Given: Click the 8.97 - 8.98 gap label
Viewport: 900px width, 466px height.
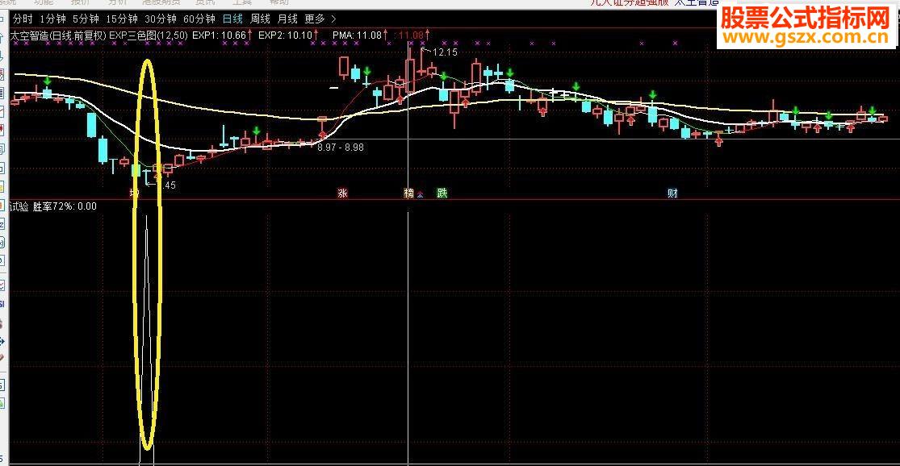Looking at the screenshot, I should tap(341, 148).
